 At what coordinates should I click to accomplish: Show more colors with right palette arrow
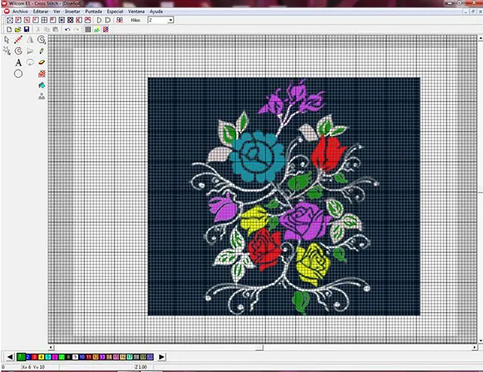pyautogui.click(x=162, y=357)
